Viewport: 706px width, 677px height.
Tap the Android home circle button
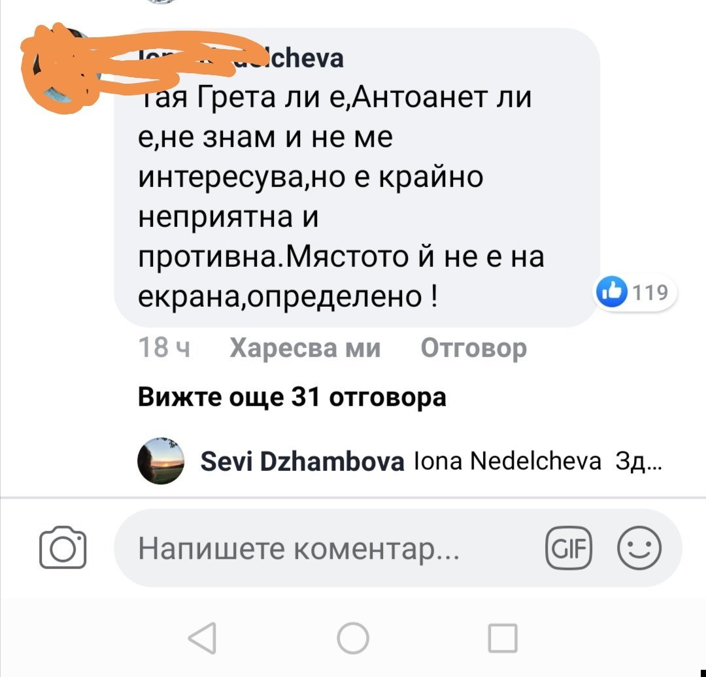pyautogui.click(x=353, y=638)
